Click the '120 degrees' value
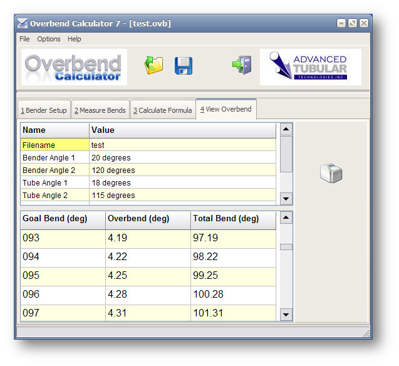Image resolution: width=399 pixels, height=366 pixels. click(182, 170)
